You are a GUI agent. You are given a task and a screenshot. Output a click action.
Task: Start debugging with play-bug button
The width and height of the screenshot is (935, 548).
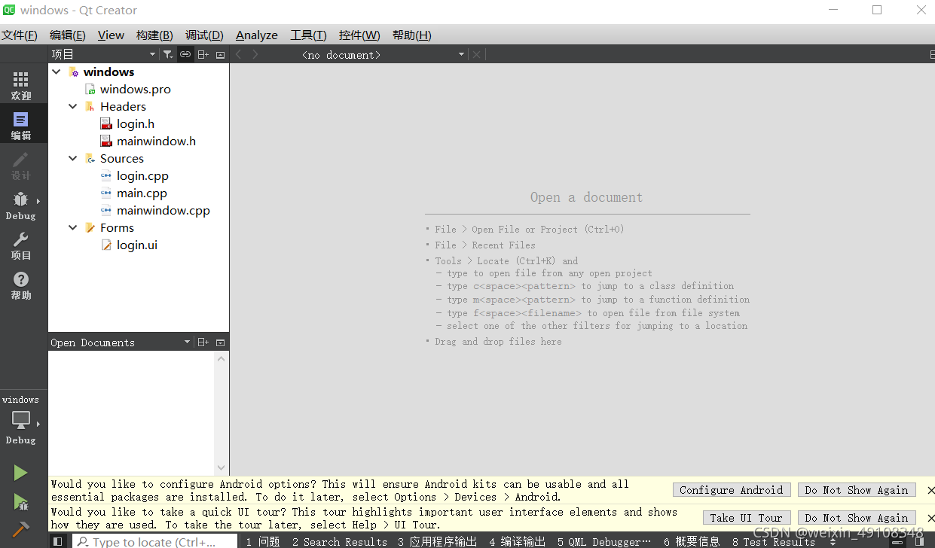[x=20, y=501]
